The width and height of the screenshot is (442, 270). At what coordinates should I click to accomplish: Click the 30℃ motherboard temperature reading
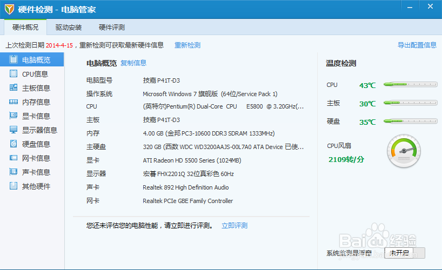click(367, 104)
